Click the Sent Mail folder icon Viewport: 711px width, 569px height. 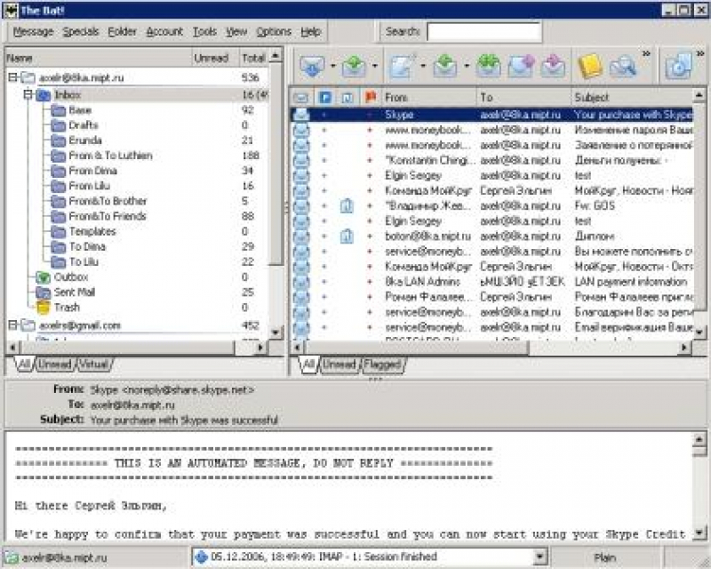[43, 293]
